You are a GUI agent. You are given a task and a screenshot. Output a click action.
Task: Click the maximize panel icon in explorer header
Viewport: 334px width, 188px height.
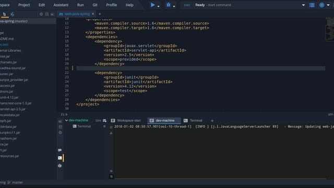47,14
